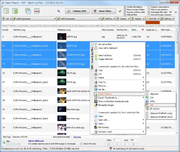Screen dimensions: 180x152
Task: Go to last page navigation button
Action: pos(133,144)
